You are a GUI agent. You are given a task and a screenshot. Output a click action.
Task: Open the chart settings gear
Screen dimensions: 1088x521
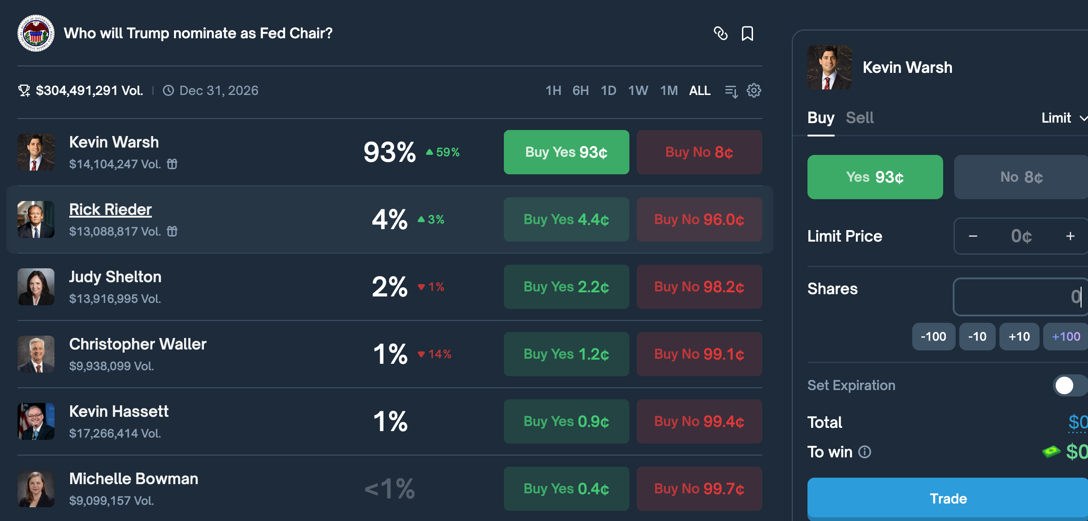pyautogui.click(x=754, y=90)
